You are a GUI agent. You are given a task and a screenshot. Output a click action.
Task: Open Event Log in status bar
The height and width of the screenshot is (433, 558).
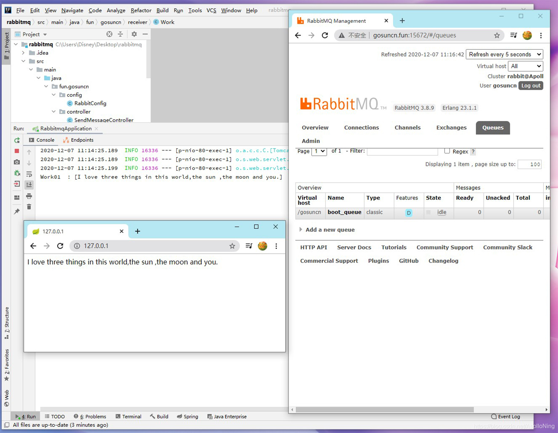click(x=506, y=416)
